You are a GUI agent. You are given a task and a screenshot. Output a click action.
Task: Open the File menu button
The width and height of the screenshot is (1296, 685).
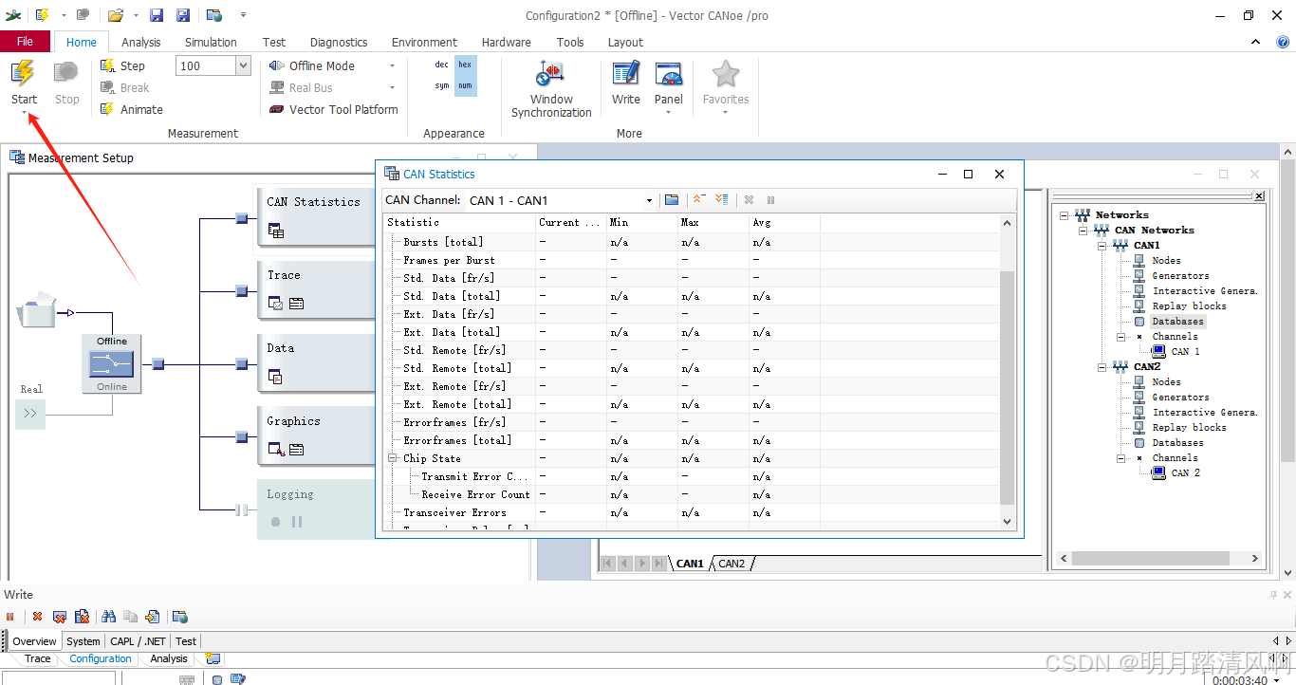click(26, 42)
